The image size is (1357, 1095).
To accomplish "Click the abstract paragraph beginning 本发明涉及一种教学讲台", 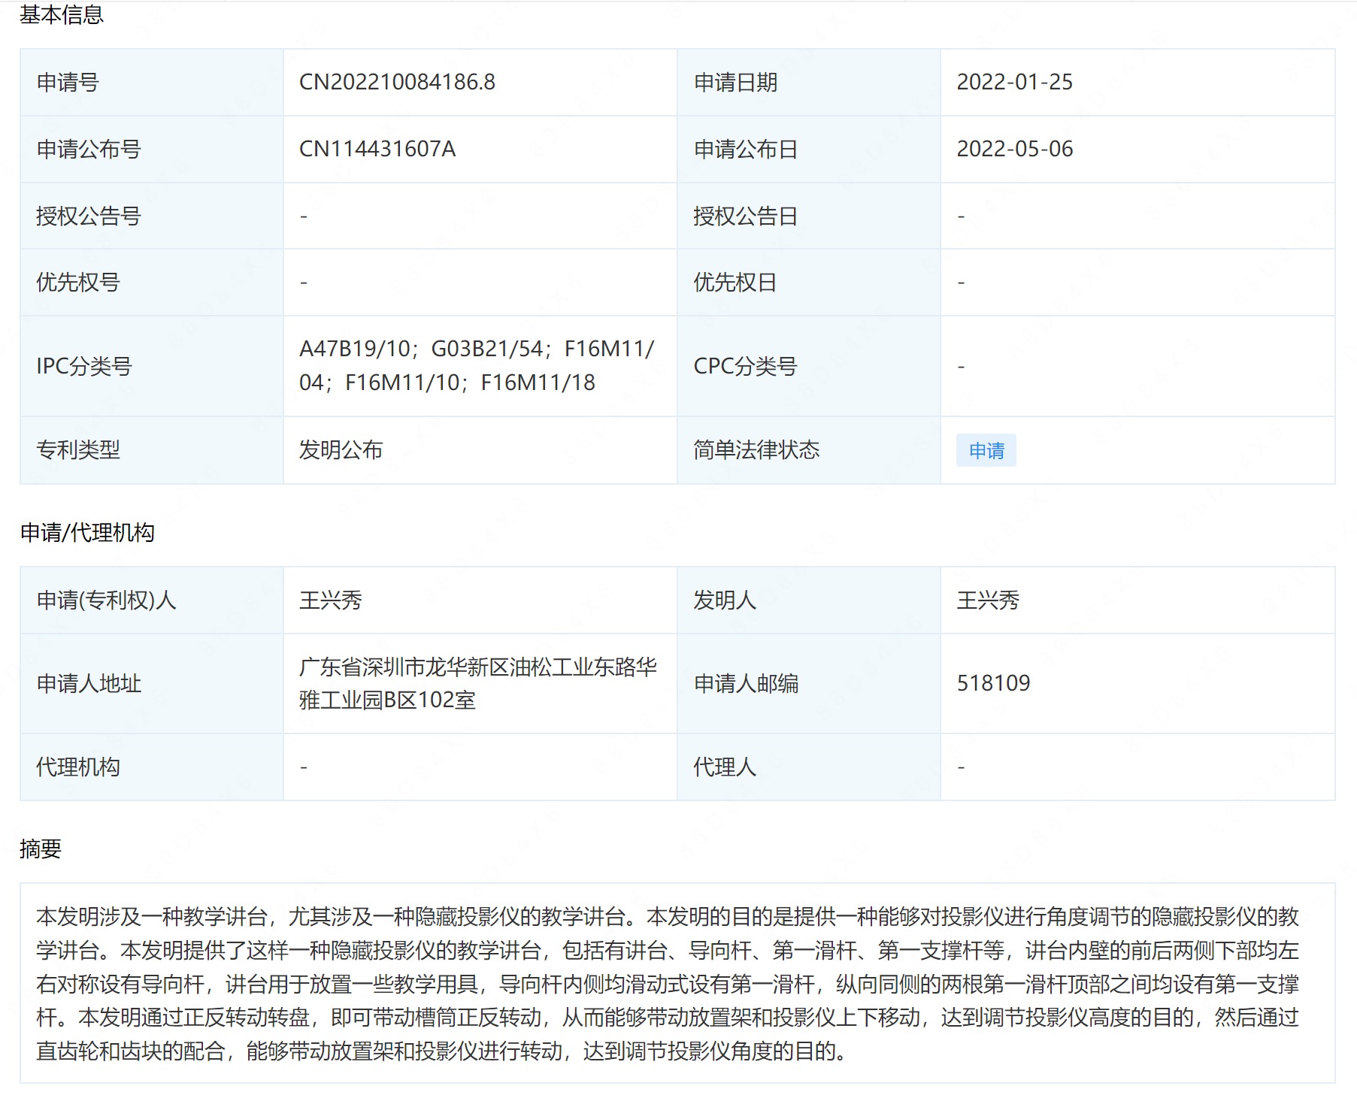I will point(668,983).
